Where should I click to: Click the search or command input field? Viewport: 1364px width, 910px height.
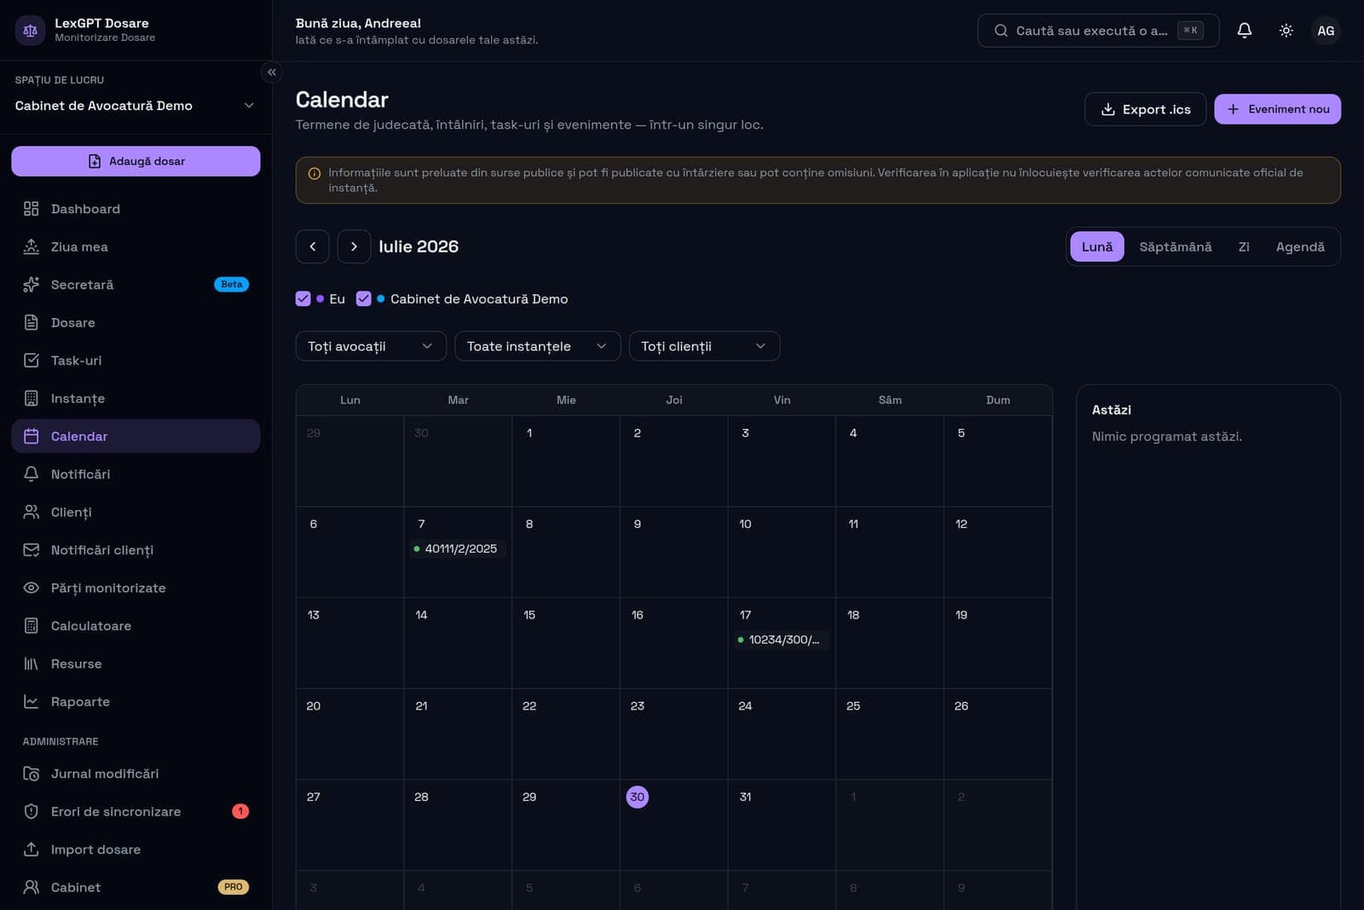click(x=1098, y=31)
